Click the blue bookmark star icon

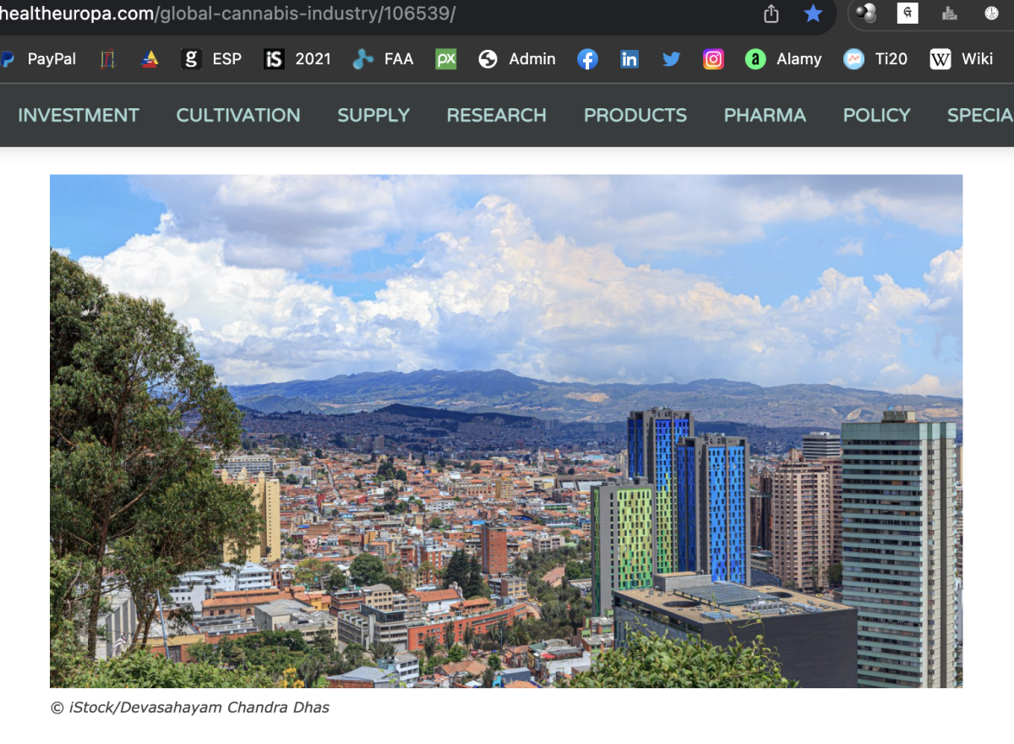coord(813,14)
